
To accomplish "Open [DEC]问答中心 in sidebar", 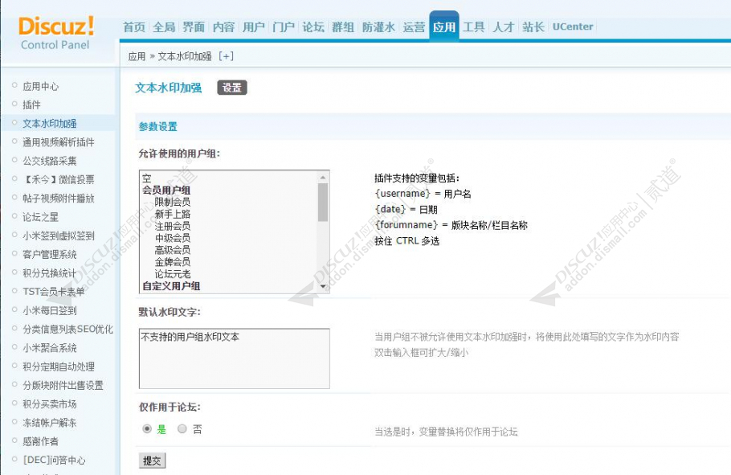I will [x=54, y=460].
